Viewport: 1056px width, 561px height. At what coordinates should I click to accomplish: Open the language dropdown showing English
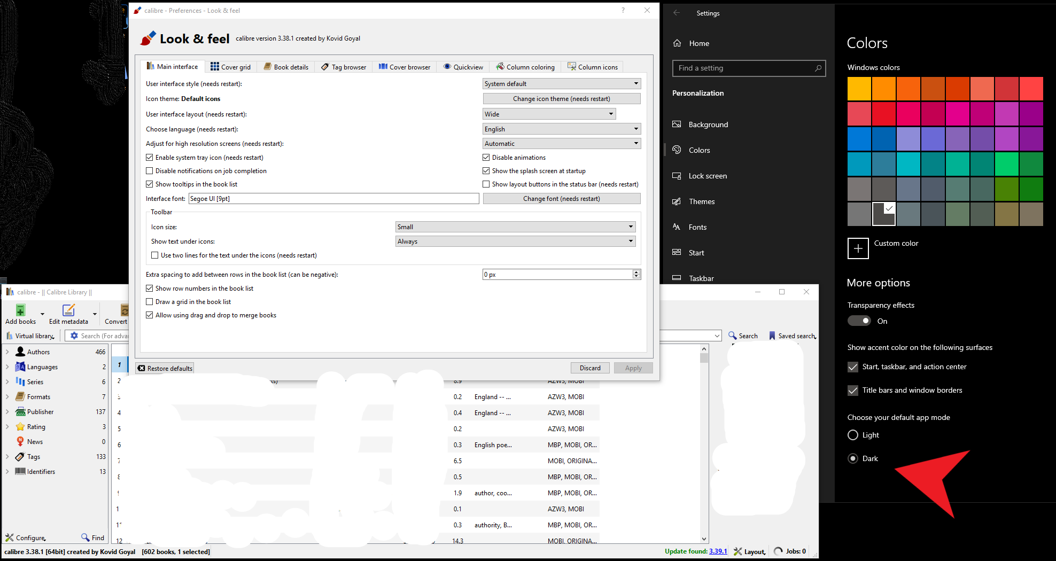point(562,129)
